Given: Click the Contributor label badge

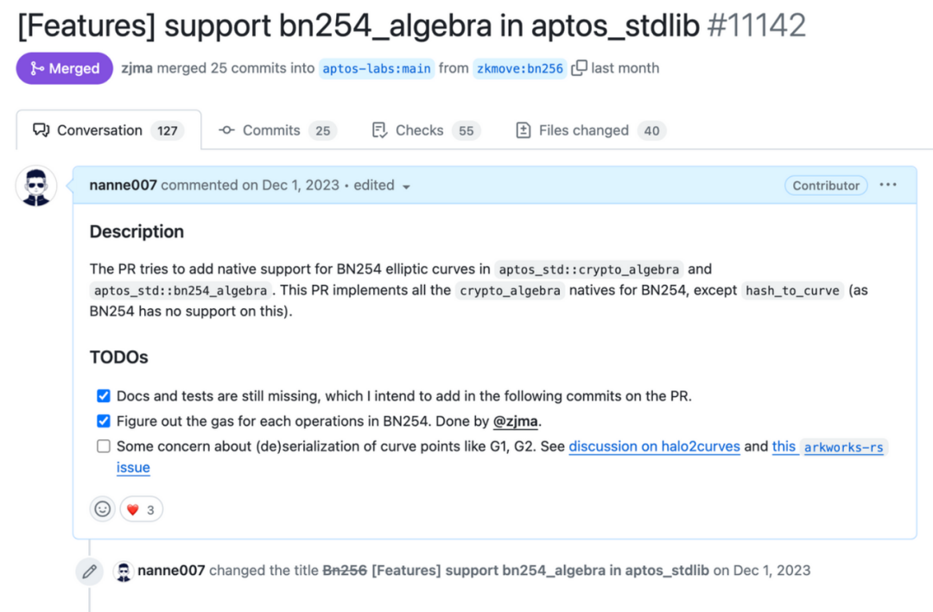Looking at the screenshot, I should coord(826,185).
